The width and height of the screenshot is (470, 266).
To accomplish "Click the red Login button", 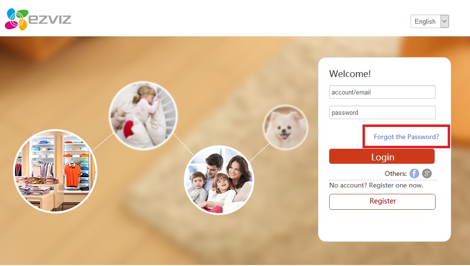I will click(382, 156).
